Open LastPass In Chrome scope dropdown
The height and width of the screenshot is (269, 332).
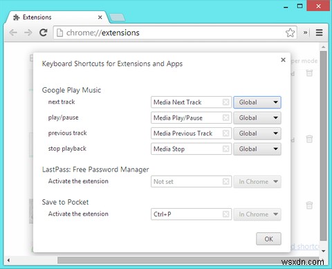tap(257, 182)
